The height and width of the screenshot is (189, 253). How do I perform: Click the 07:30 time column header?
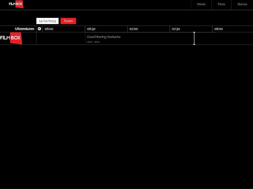coord(176,29)
